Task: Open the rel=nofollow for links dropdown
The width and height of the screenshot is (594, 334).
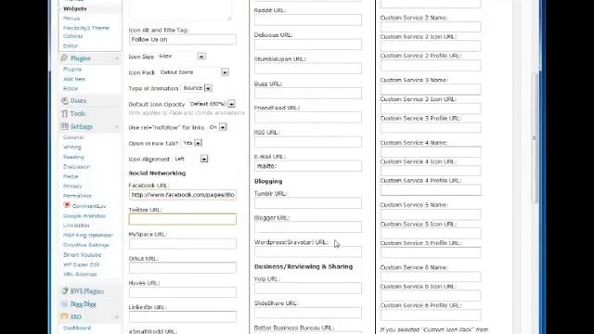Action: [223, 127]
